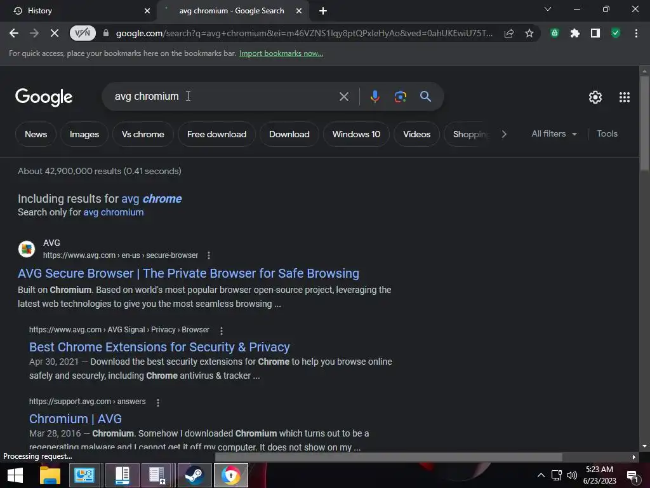The width and height of the screenshot is (650, 488).
Task: Go to Google home via logo
Action: (44, 97)
